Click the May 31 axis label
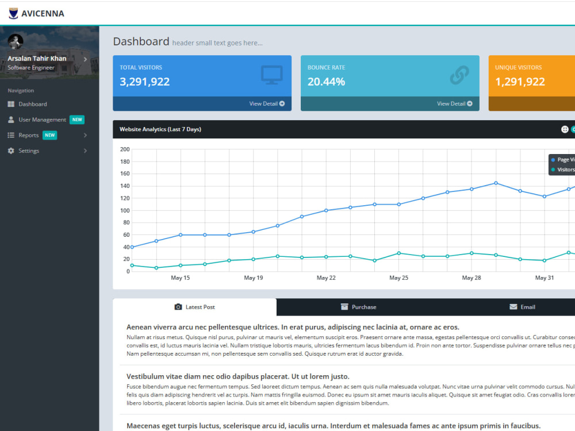Viewport: 575px width, 431px height. tap(544, 278)
